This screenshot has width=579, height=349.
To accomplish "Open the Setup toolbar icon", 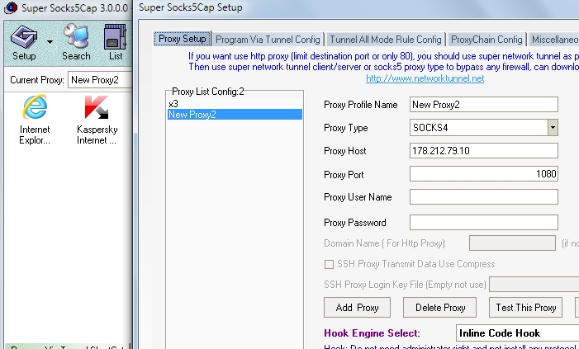I will 24,42.
